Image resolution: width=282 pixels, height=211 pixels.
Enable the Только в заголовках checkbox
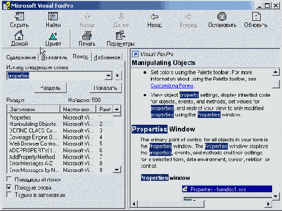(9, 194)
